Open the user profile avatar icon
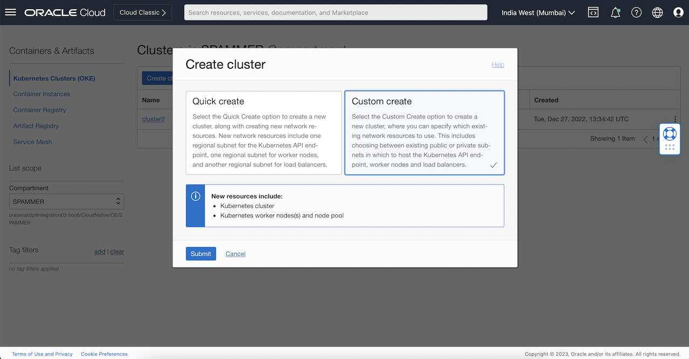 [x=678, y=12]
